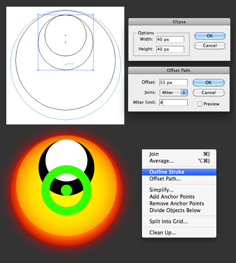Open Offset Path... from the menu

[x=165, y=179]
